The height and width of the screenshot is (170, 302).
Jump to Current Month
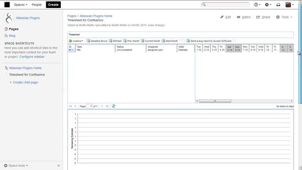(x=151, y=41)
